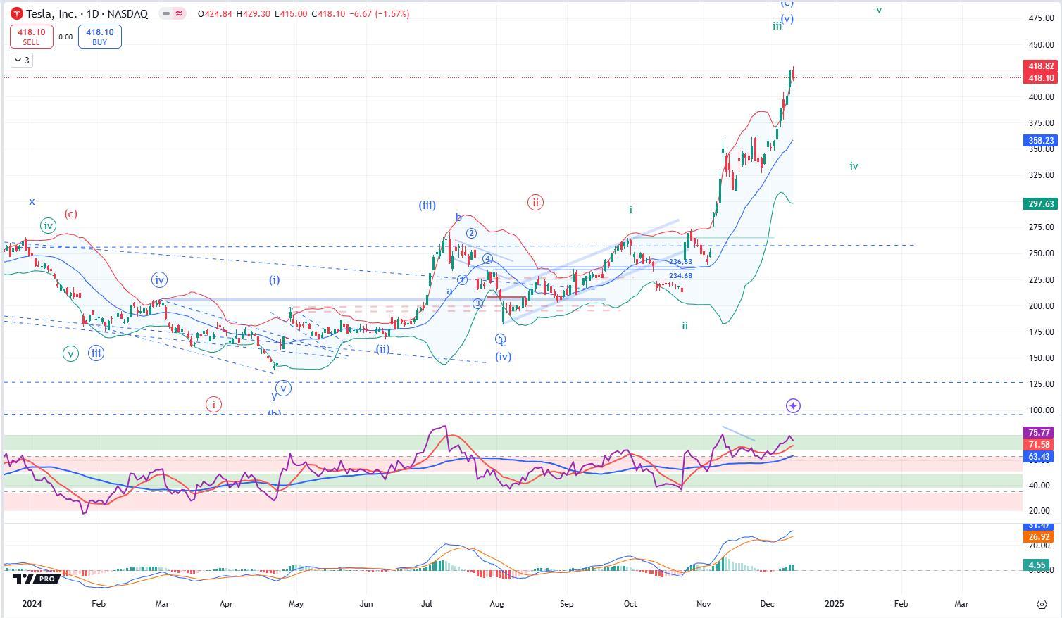Click the low value L415.00 in the legend
Screen dimensions: 1062x618
point(291,14)
